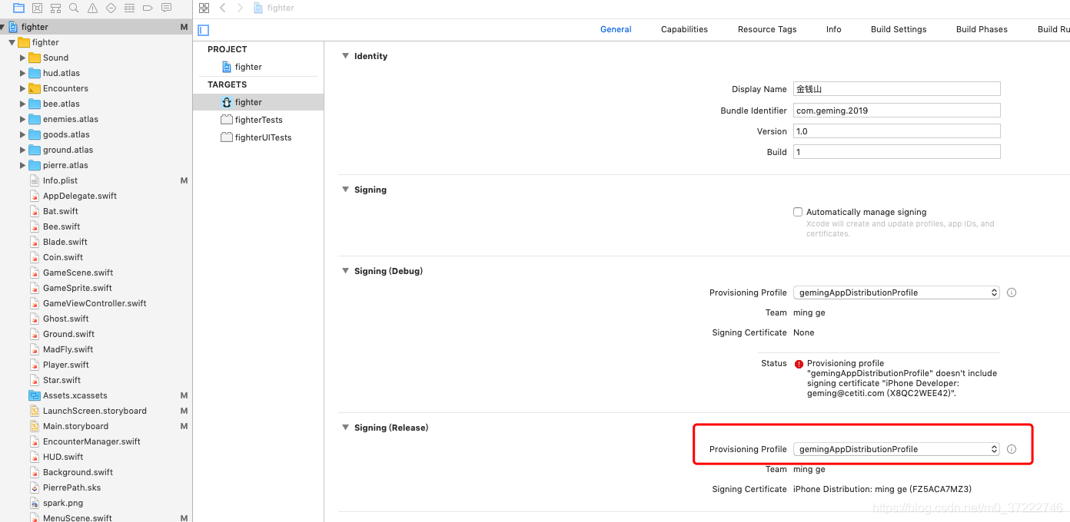Viewport: 1070px width, 522px height.
Task: Switch to the Build Phases tab
Action: click(x=982, y=29)
